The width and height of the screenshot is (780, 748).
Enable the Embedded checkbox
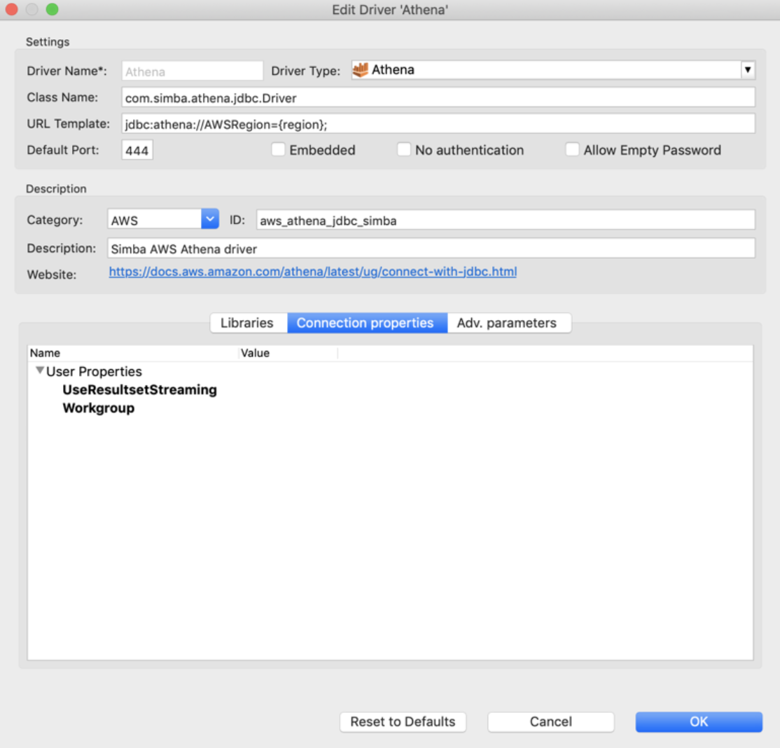coord(279,149)
